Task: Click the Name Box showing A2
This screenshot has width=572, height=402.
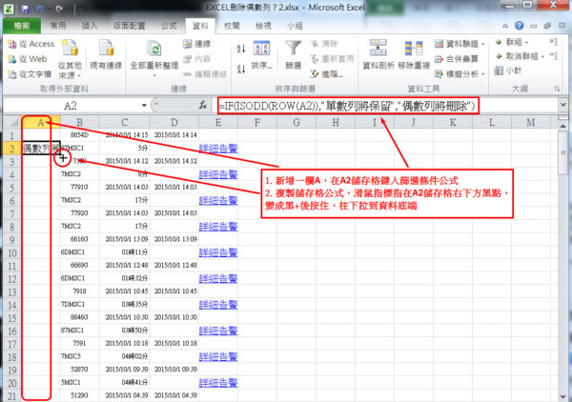Action: click(x=71, y=106)
